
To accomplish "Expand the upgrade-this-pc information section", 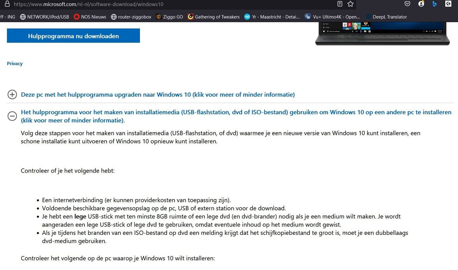I will (x=12, y=95).
